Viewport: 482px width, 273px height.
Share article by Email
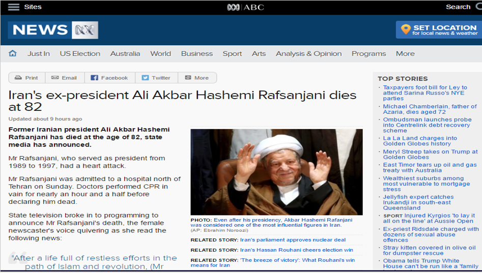pos(65,78)
